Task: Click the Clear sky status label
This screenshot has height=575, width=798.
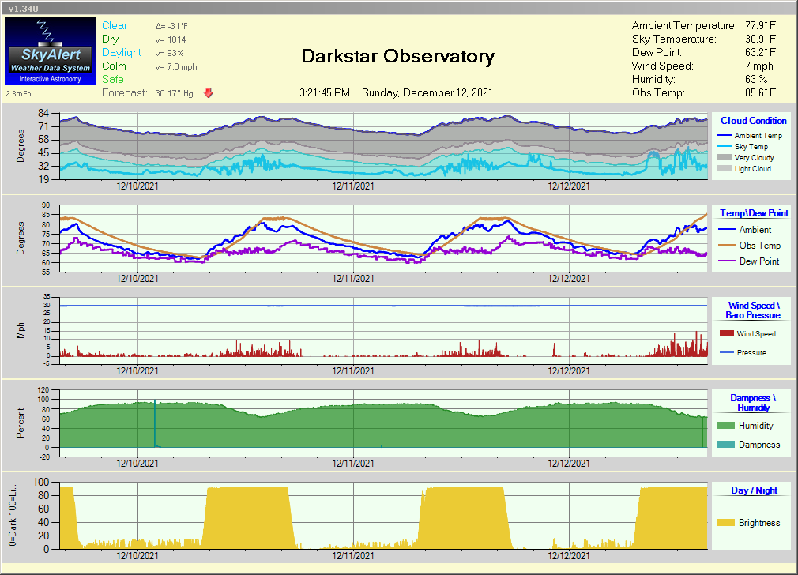Action: coord(115,26)
